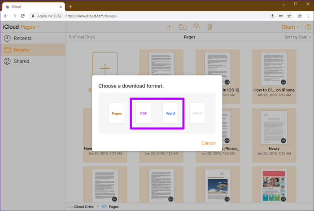Click the lock site security icon
This screenshot has height=211, width=314.
point(33,16)
